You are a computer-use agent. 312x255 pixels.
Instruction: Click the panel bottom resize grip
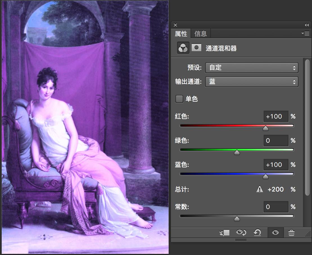click(241, 240)
